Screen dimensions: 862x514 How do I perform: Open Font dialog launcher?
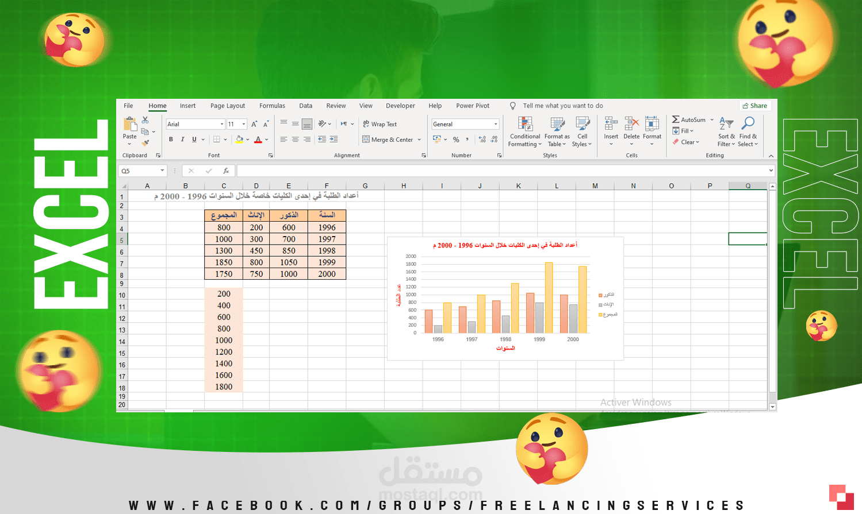pyautogui.click(x=271, y=156)
